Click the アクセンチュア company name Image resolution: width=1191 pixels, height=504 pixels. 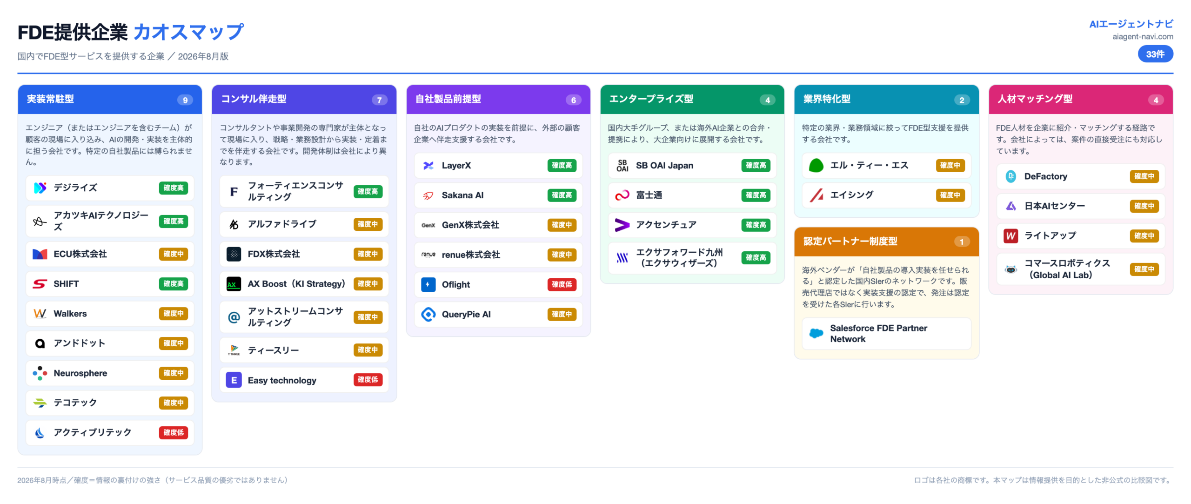pos(666,225)
